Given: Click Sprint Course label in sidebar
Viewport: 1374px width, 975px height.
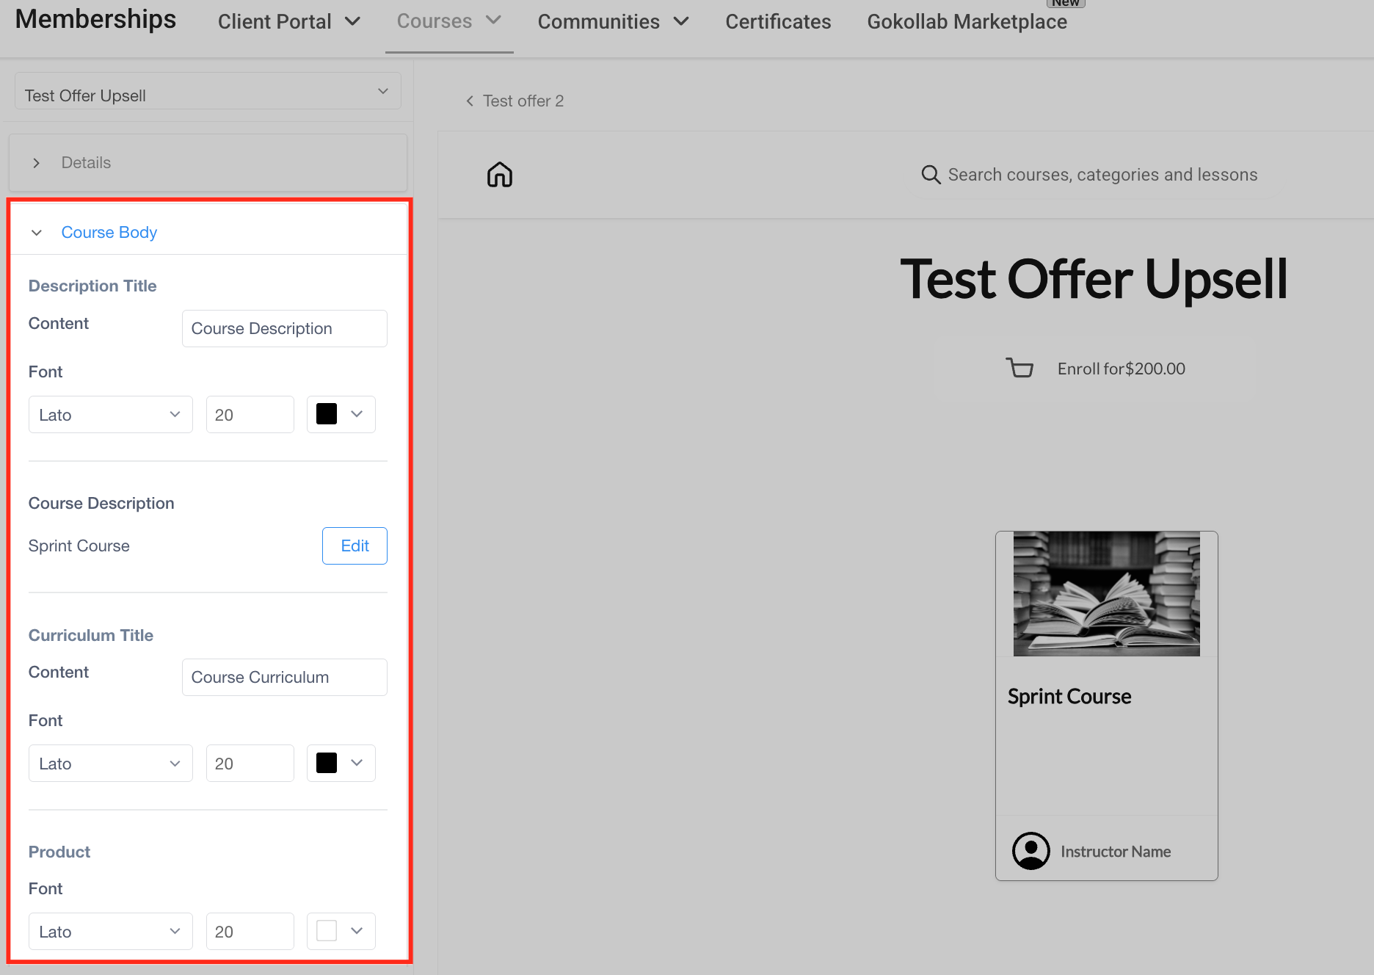Looking at the screenshot, I should click(x=79, y=546).
